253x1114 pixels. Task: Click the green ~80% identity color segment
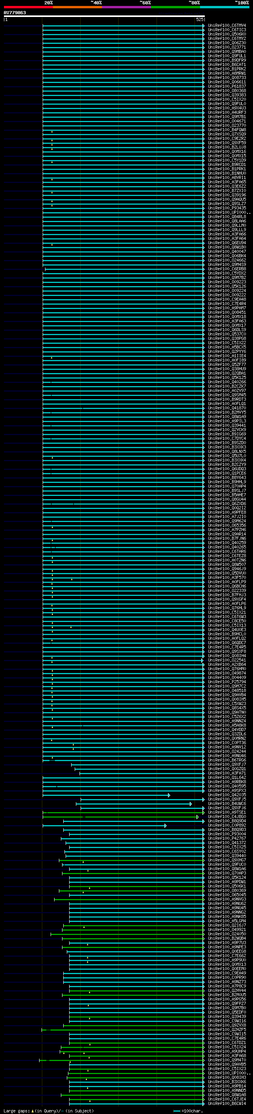pyautogui.click(x=176, y=7)
